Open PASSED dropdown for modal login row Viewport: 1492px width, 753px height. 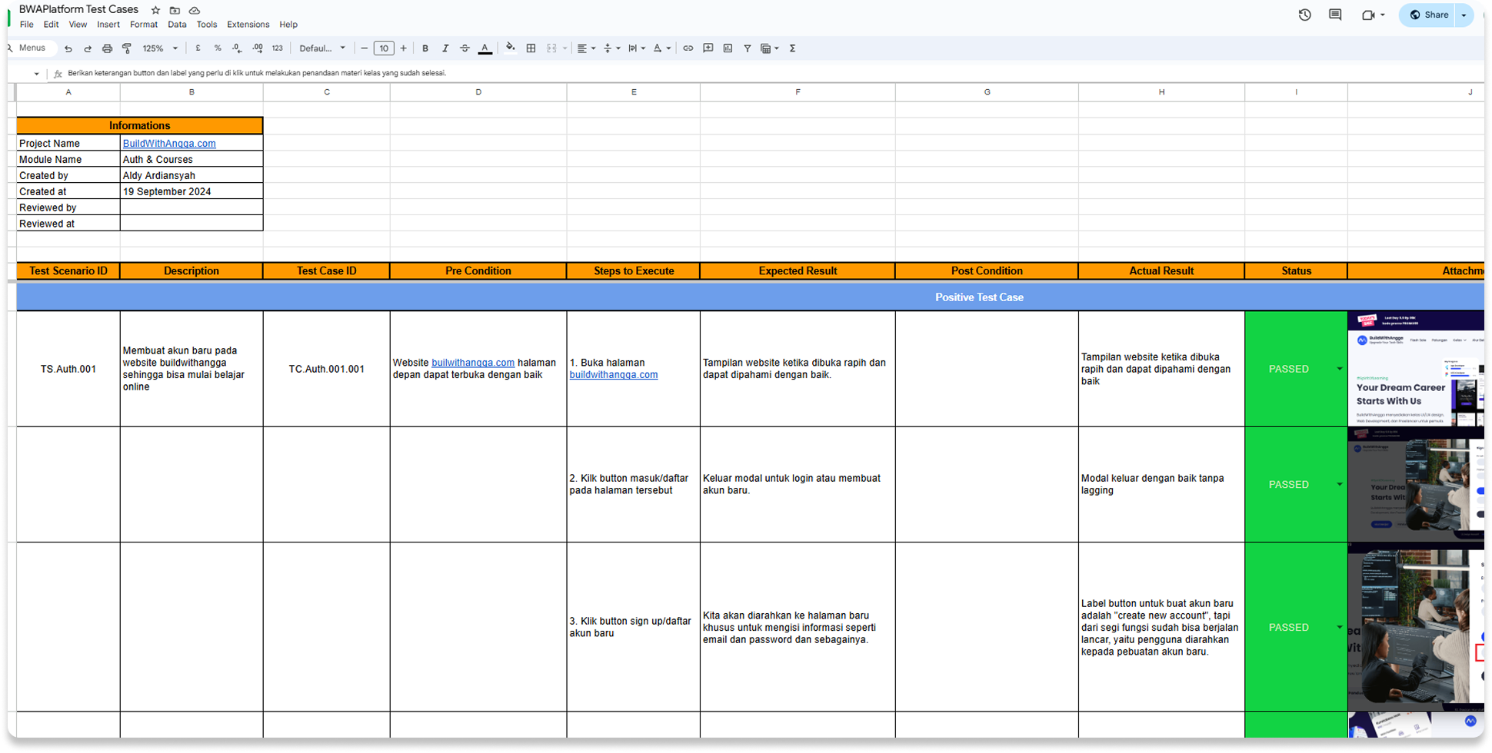point(1339,484)
